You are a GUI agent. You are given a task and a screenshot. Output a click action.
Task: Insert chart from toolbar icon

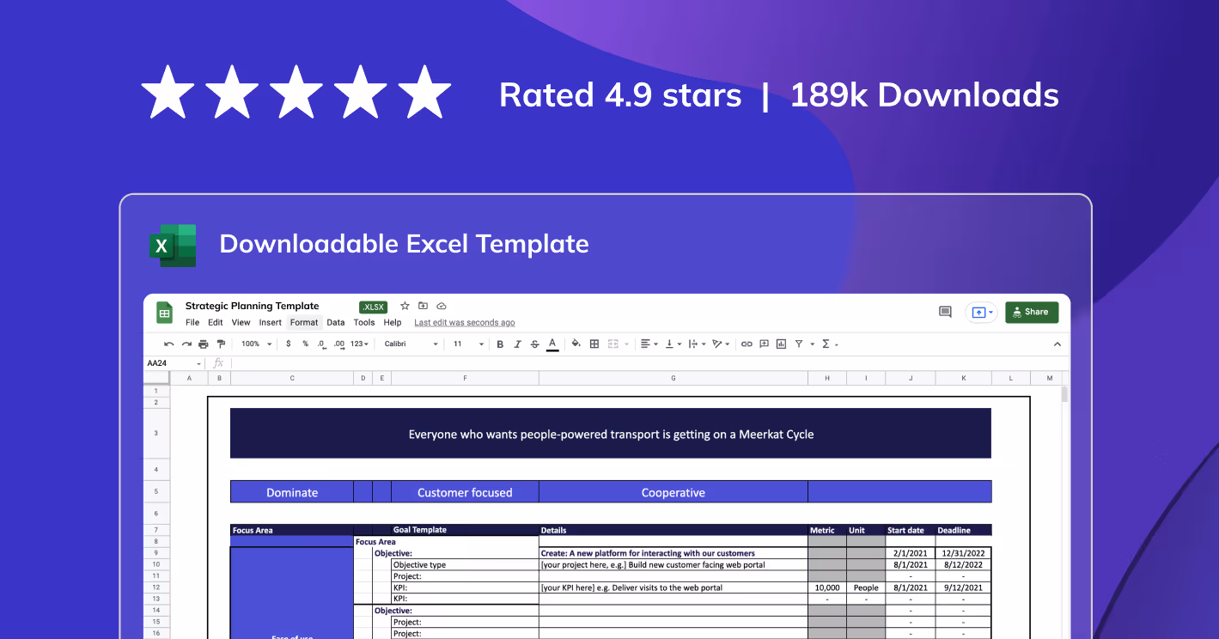(781, 344)
